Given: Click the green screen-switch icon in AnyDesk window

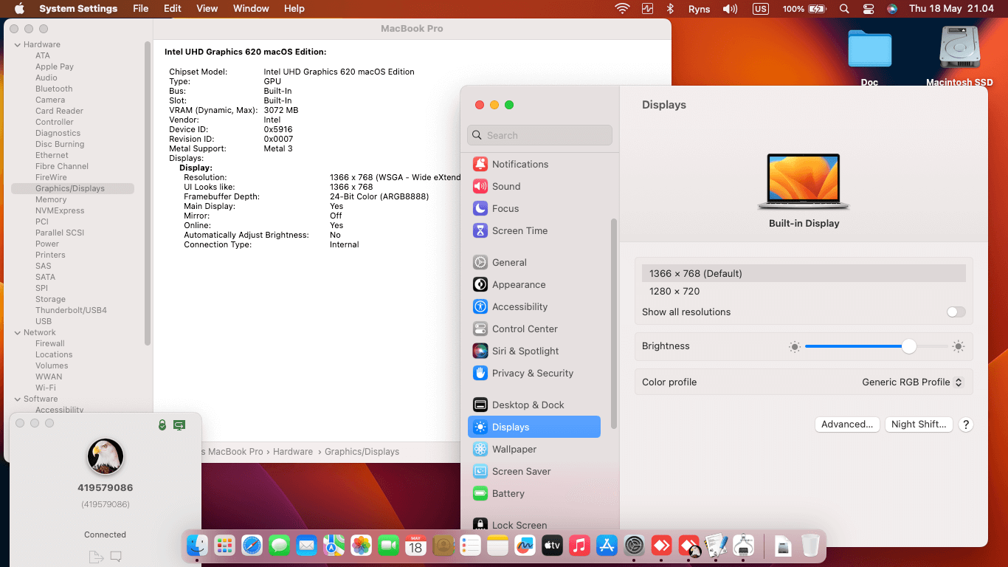Looking at the screenshot, I should pos(179,425).
